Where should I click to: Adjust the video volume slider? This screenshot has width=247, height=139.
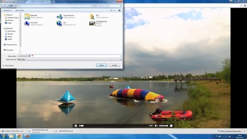(163, 126)
